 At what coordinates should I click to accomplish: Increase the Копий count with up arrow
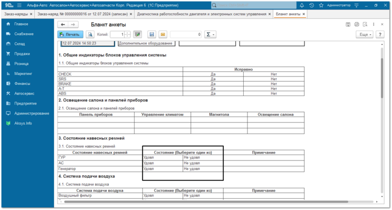(x=128, y=33)
